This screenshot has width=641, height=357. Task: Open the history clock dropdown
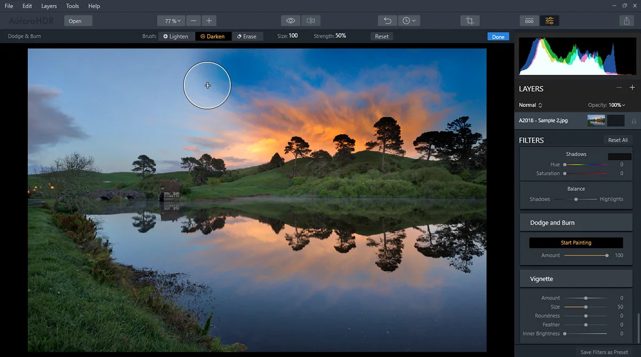pyautogui.click(x=409, y=21)
